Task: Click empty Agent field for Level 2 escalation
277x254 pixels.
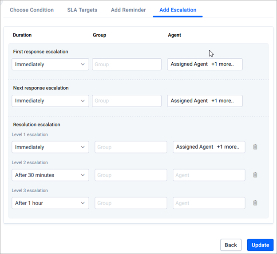Action: (x=209, y=175)
